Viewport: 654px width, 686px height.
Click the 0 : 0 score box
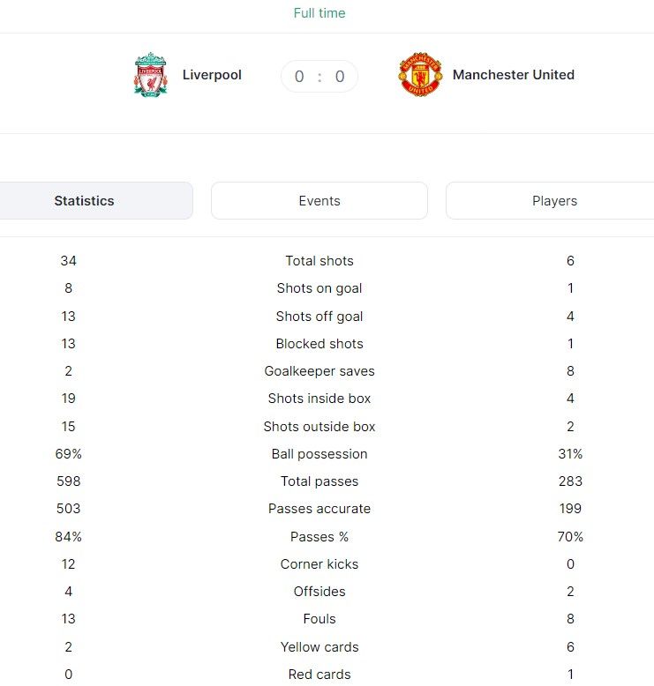click(x=319, y=76)
